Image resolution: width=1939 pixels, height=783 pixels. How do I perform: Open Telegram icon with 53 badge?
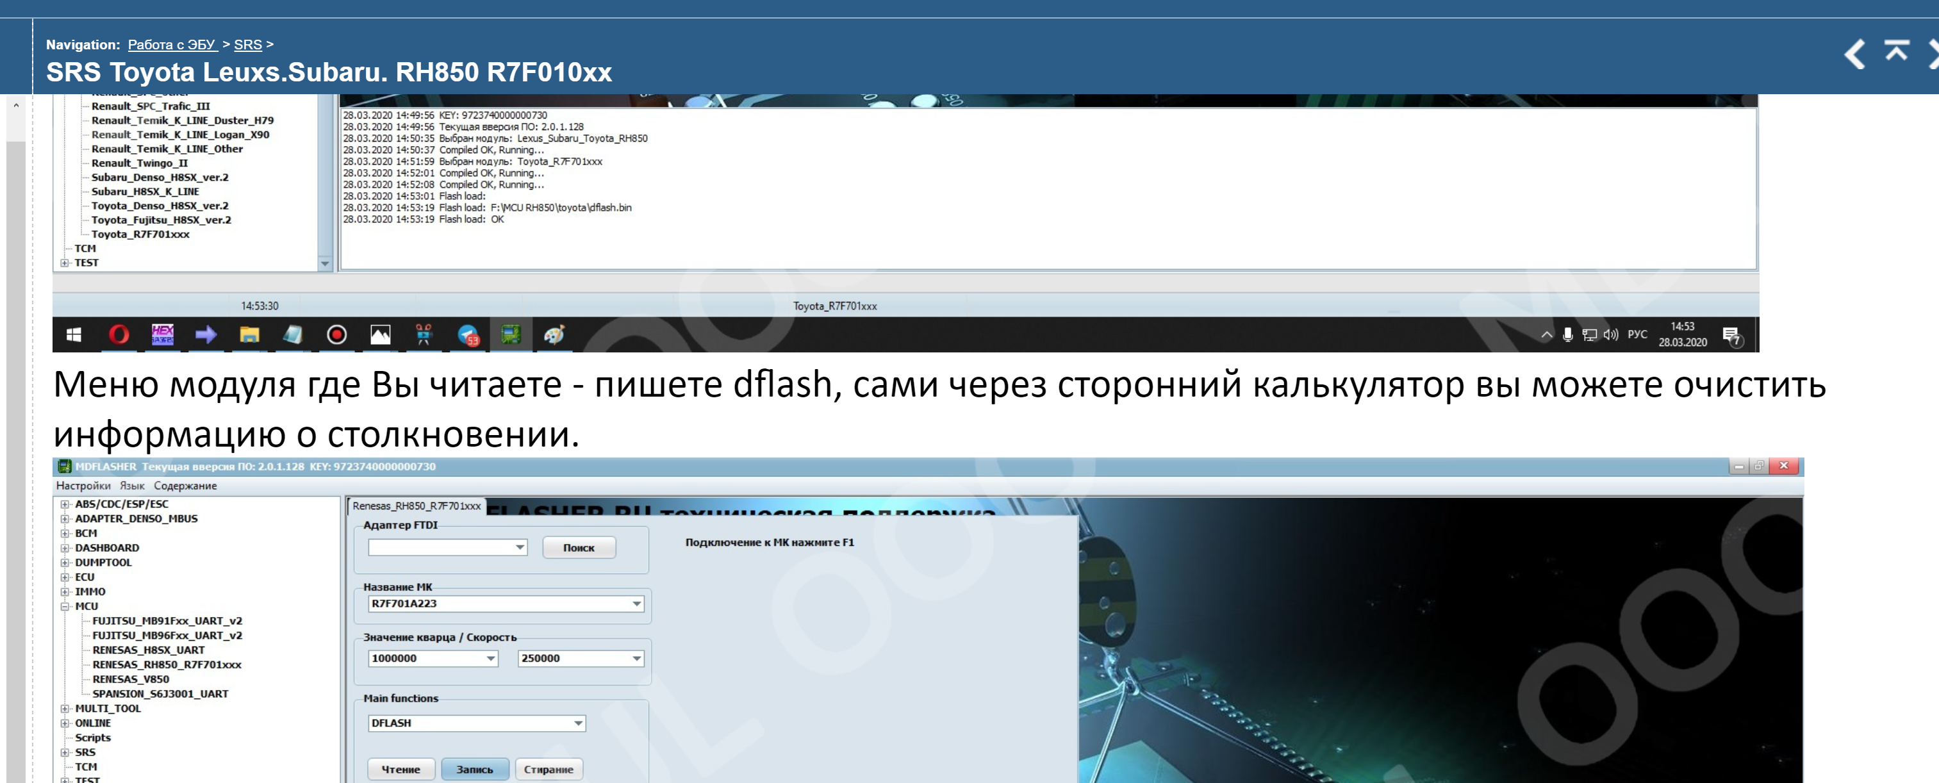468,336
